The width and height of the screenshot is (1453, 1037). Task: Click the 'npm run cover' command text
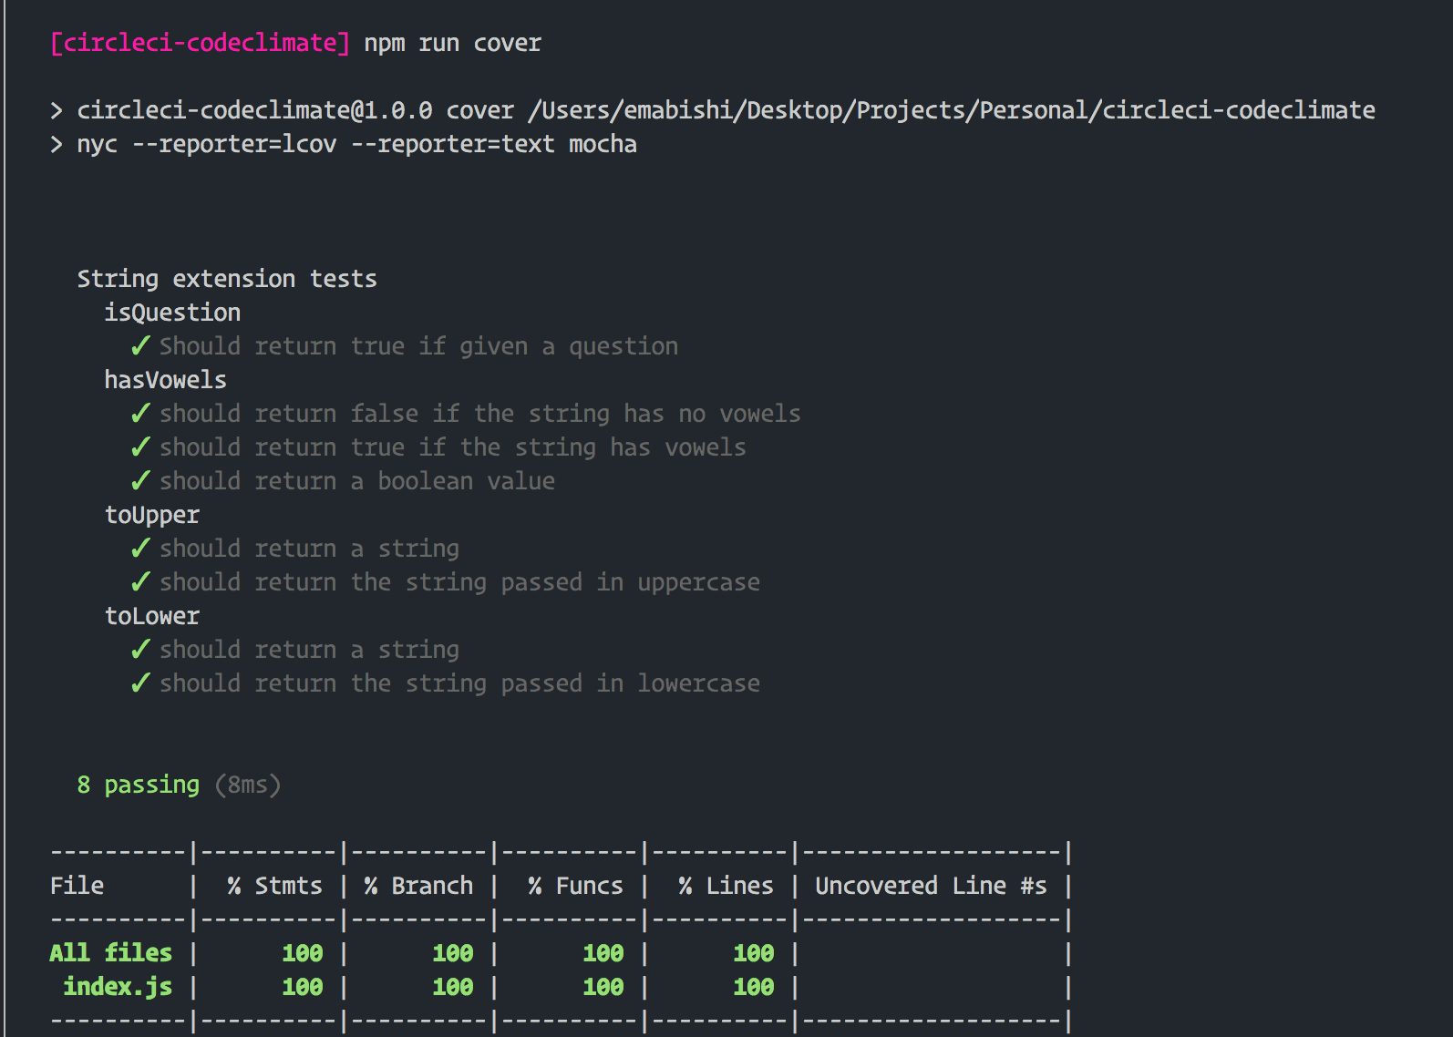click(452, 43)
